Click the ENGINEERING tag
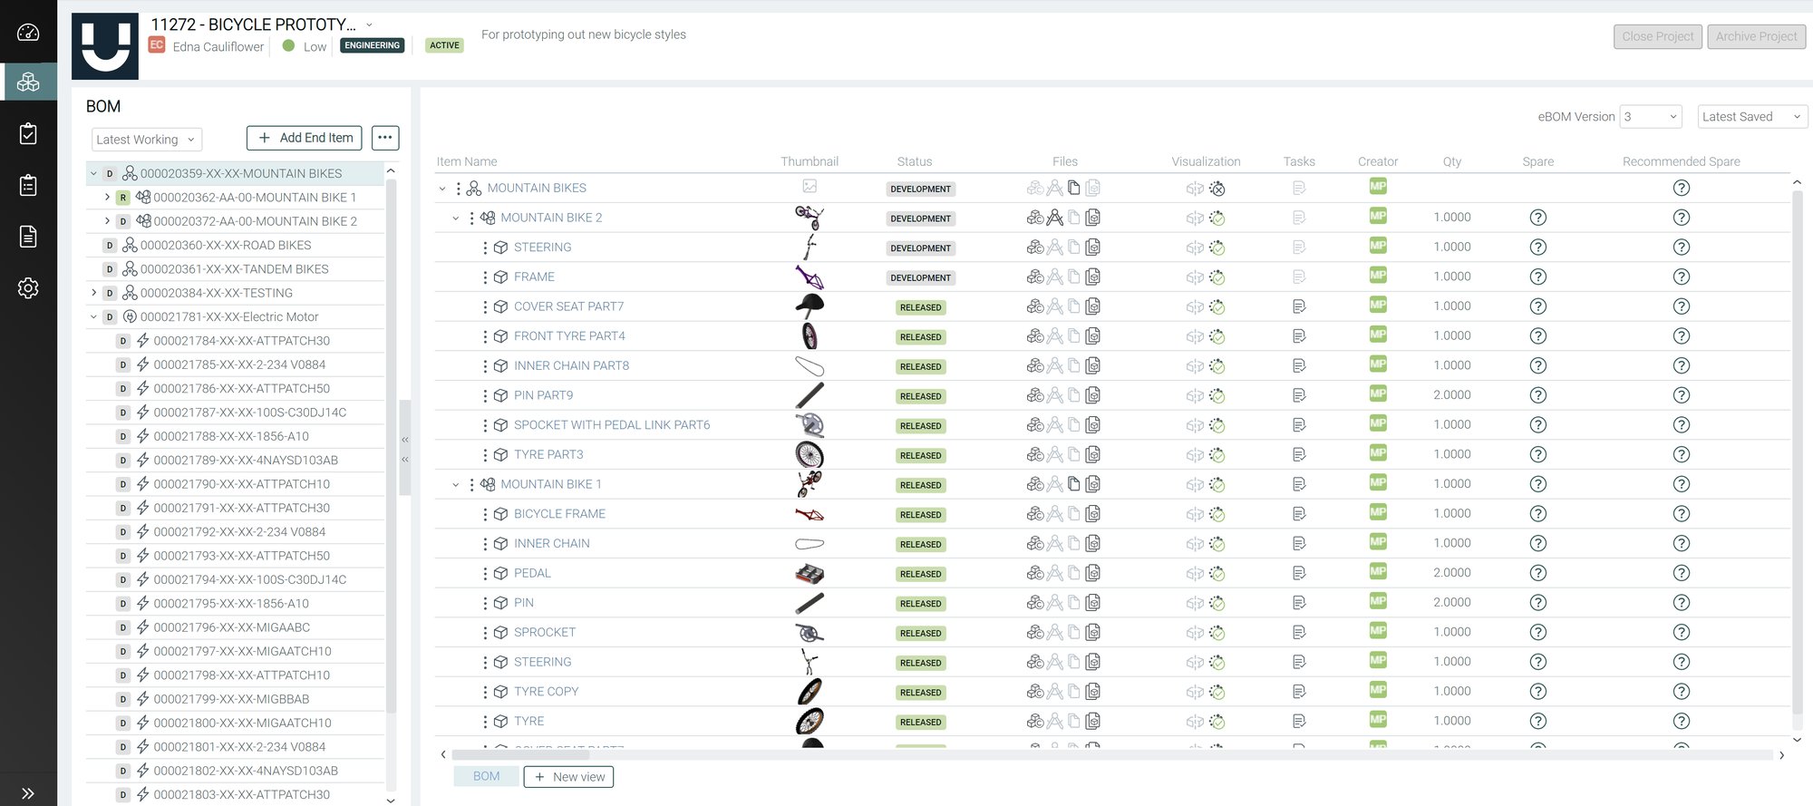The height and width of the screenshot is (806, 1813). point(372,45)
